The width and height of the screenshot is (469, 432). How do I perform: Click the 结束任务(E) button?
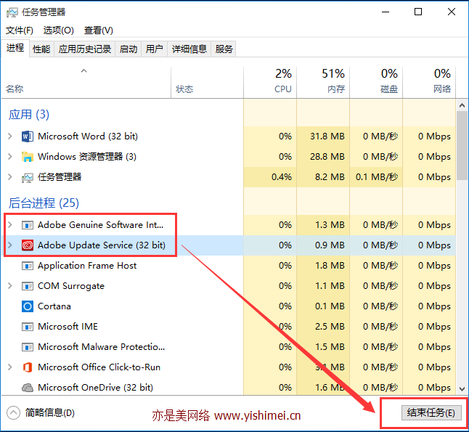pos(431,413)
